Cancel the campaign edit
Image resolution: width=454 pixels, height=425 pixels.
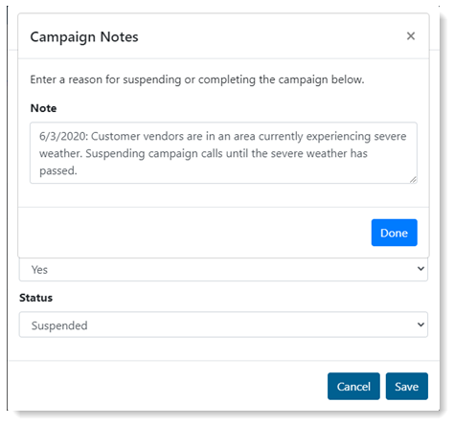click(353, 386)
